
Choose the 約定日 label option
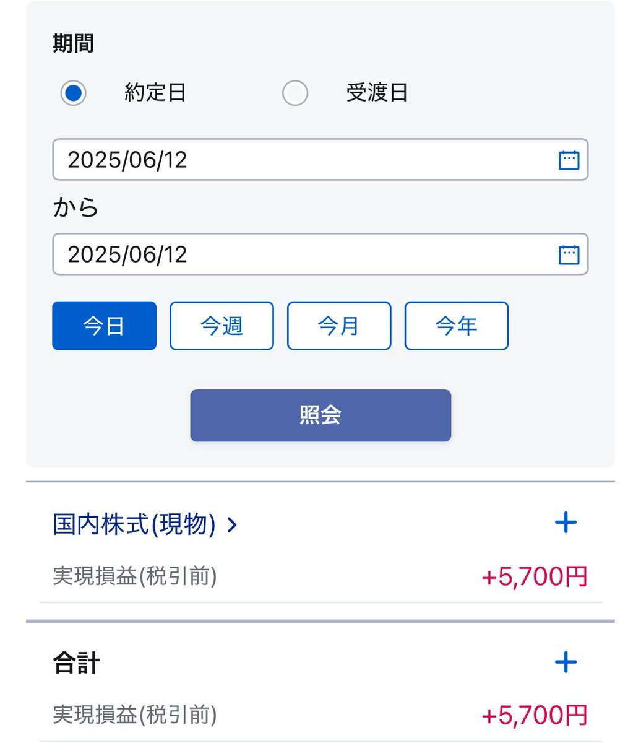(x=155, y=93)
